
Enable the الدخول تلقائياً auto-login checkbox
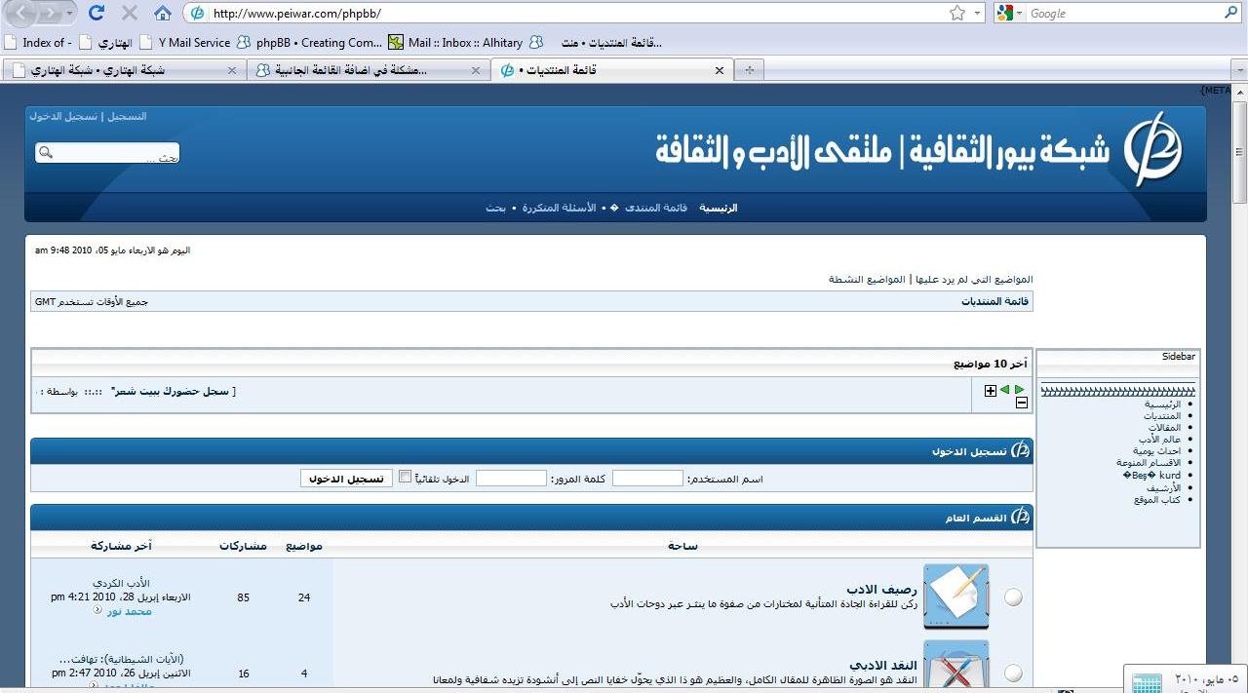point(406,477)
